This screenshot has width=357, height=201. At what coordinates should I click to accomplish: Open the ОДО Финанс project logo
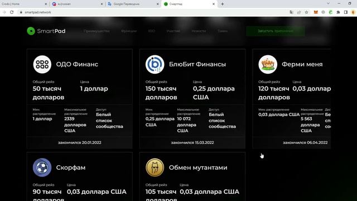[42, 64]
